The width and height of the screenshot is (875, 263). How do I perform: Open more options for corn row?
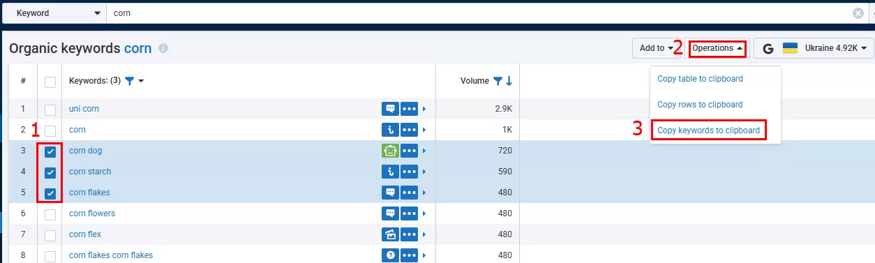(410, 130)
